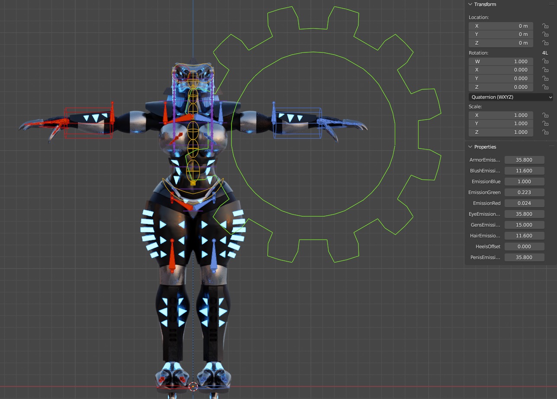Click the Location X value field
This screenshot has height=399, width=557.
pyautogui.click(x=501, y=26)
